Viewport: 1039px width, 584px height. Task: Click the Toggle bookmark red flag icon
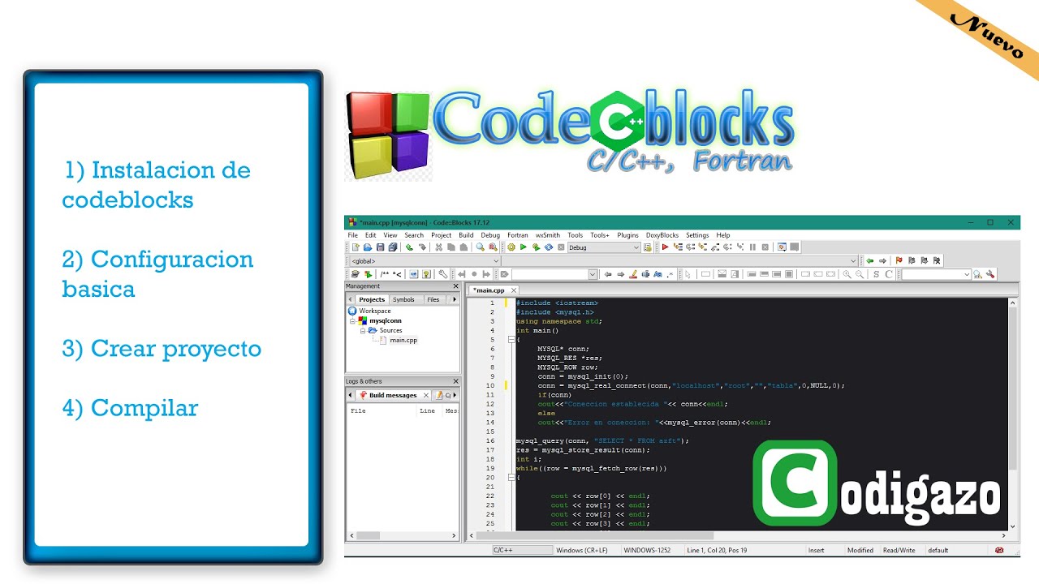899,260
